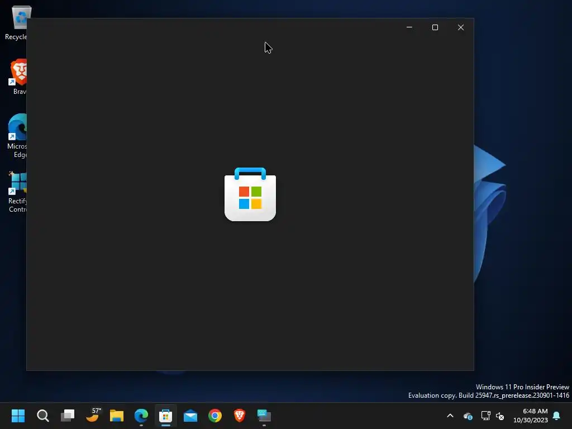This screenshot has width=572, height=429.
Task: Expand the hidden system tray icons
Action: (x=450, y=416)
